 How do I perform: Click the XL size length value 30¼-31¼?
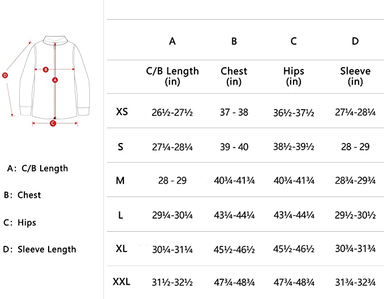(172, 250)
